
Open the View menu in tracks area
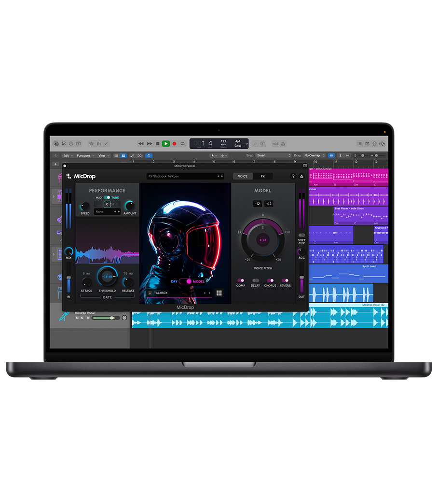pyautogui.click(x=104, y=155)
